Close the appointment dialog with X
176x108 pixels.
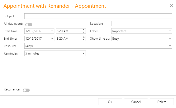[x=171, y=5]
